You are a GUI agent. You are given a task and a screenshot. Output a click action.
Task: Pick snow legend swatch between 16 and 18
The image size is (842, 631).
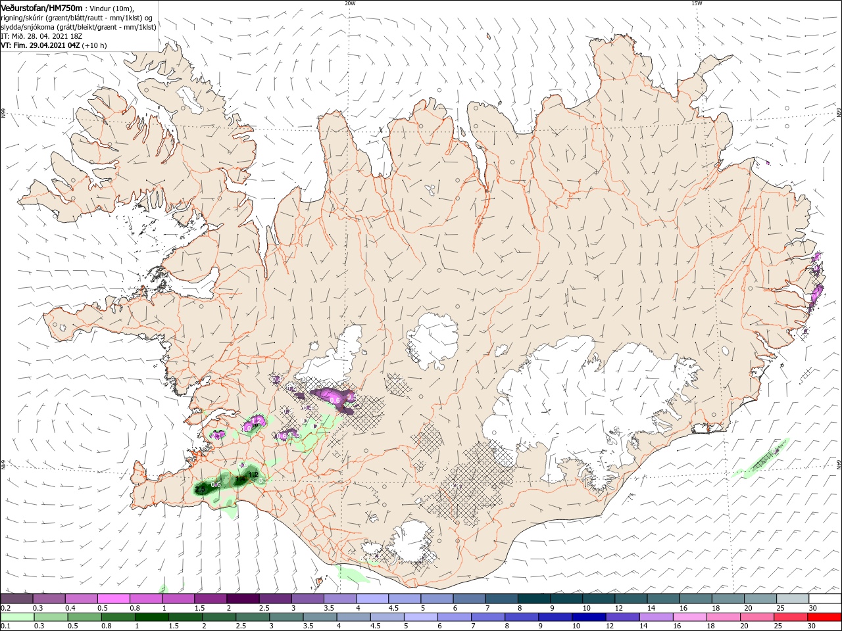(x=696, y=599)
